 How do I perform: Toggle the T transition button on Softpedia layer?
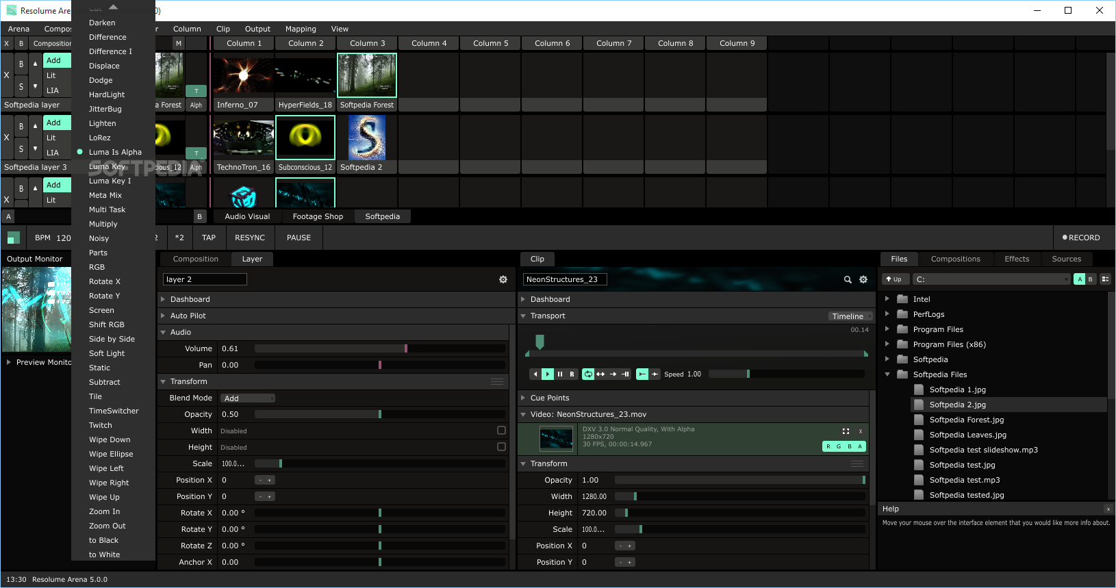[196, 91]
